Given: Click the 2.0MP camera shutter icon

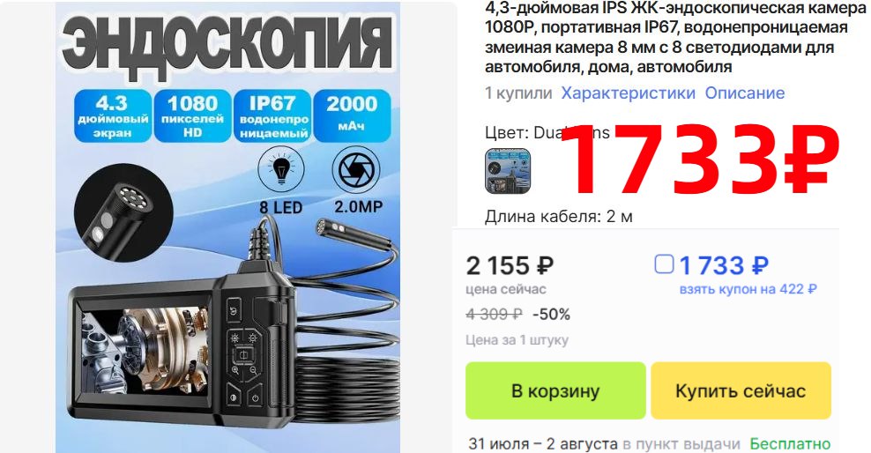Looking at the screenshot, I should click(356, 170).
